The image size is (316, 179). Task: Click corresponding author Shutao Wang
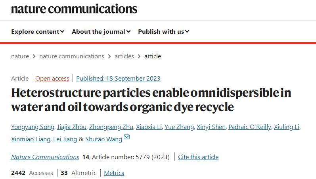103,139
